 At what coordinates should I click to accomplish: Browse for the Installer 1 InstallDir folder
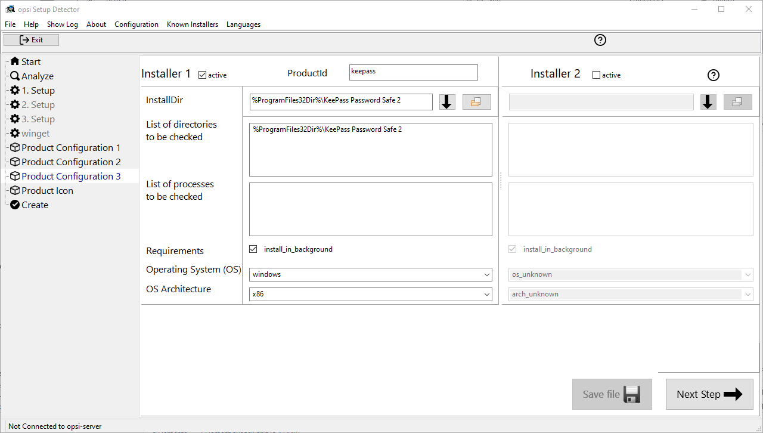point(476,102)
